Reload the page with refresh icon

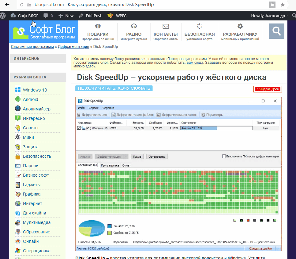[x=22, y=5]
